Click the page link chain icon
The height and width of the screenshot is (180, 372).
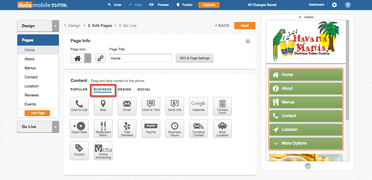click(x=100, y=58)
